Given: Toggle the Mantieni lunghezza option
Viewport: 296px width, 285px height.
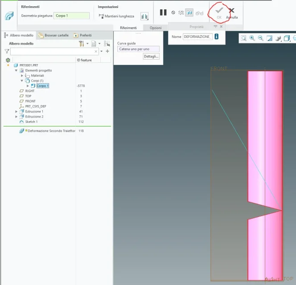Looking at the screenshot, I should (116, 16).
